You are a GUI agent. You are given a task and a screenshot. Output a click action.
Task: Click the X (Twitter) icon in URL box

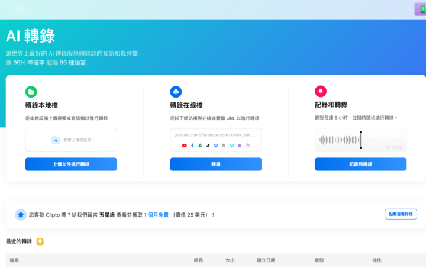[224, 146]
